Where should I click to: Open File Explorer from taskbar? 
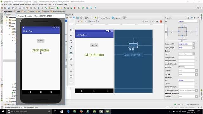pyautogui.click(x=75, y=111)
